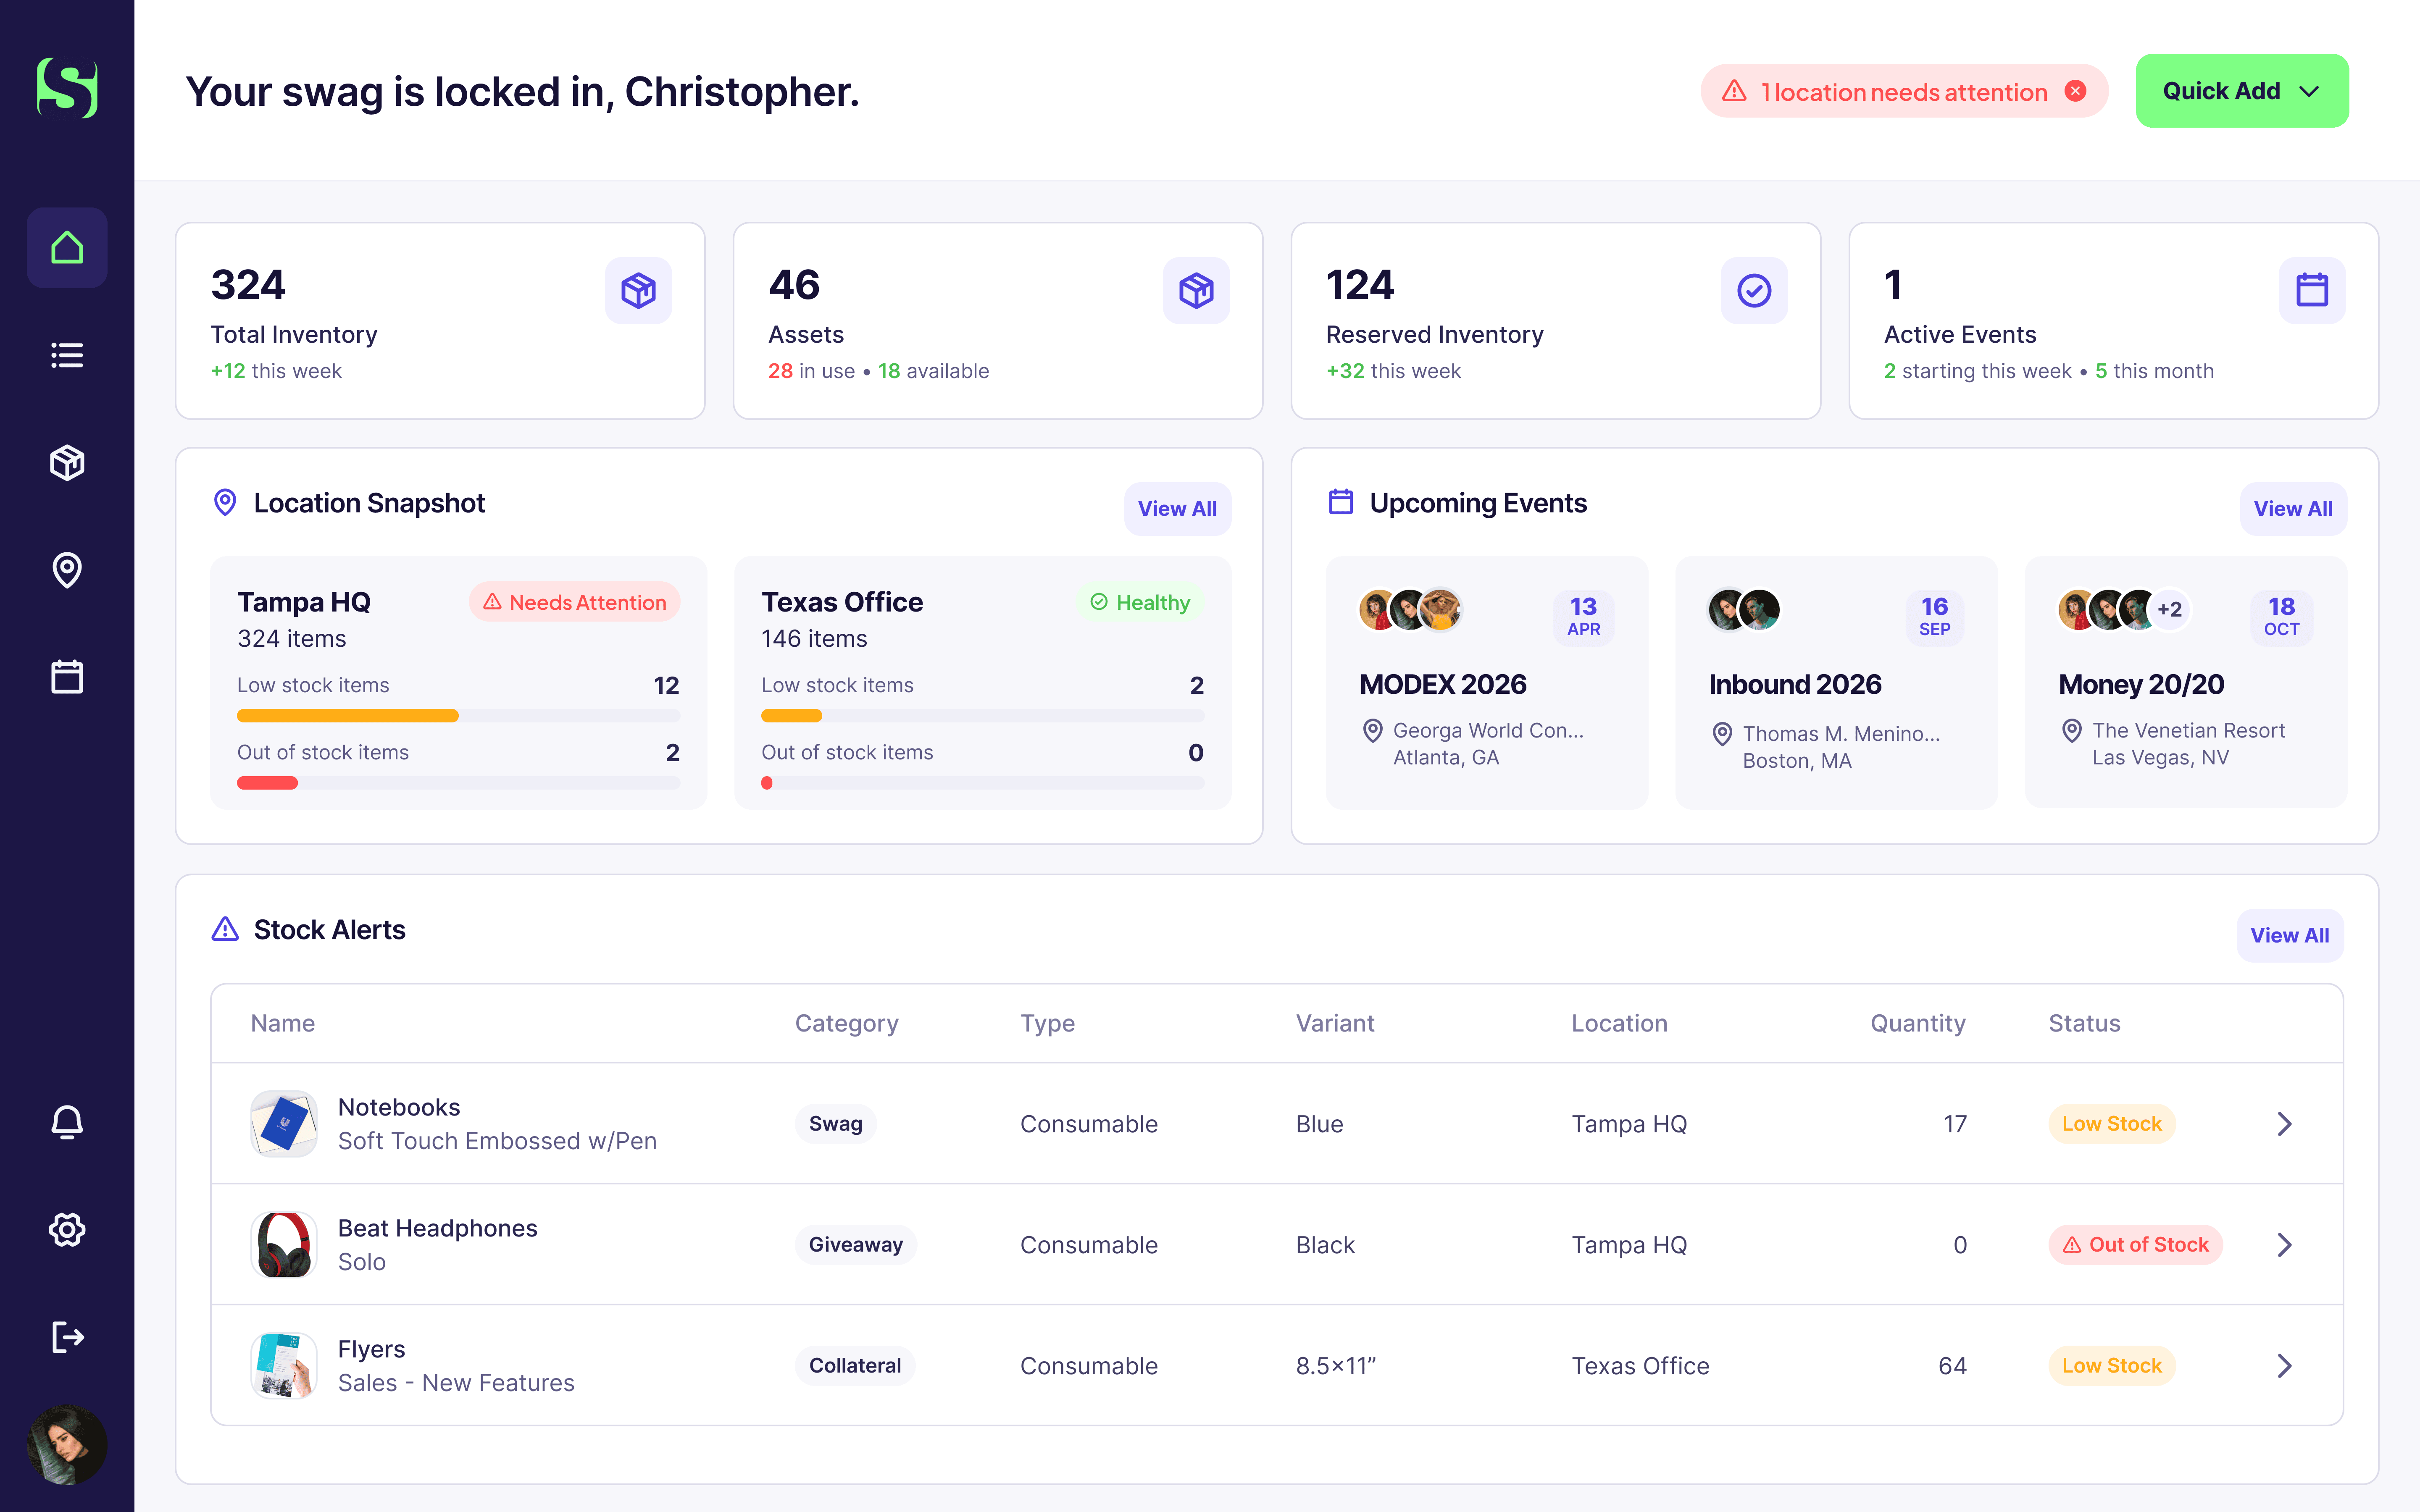This screenshot has height=1512, width=2420.
Task: Dismiss the location needs attention alert
Action: tap(2076, 91)
